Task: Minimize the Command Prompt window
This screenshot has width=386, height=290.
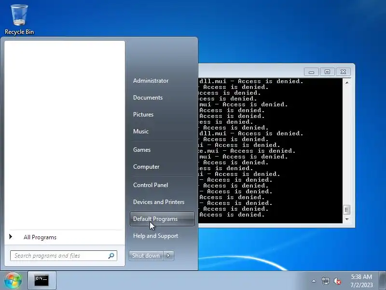Action: (x=311, y=72)
